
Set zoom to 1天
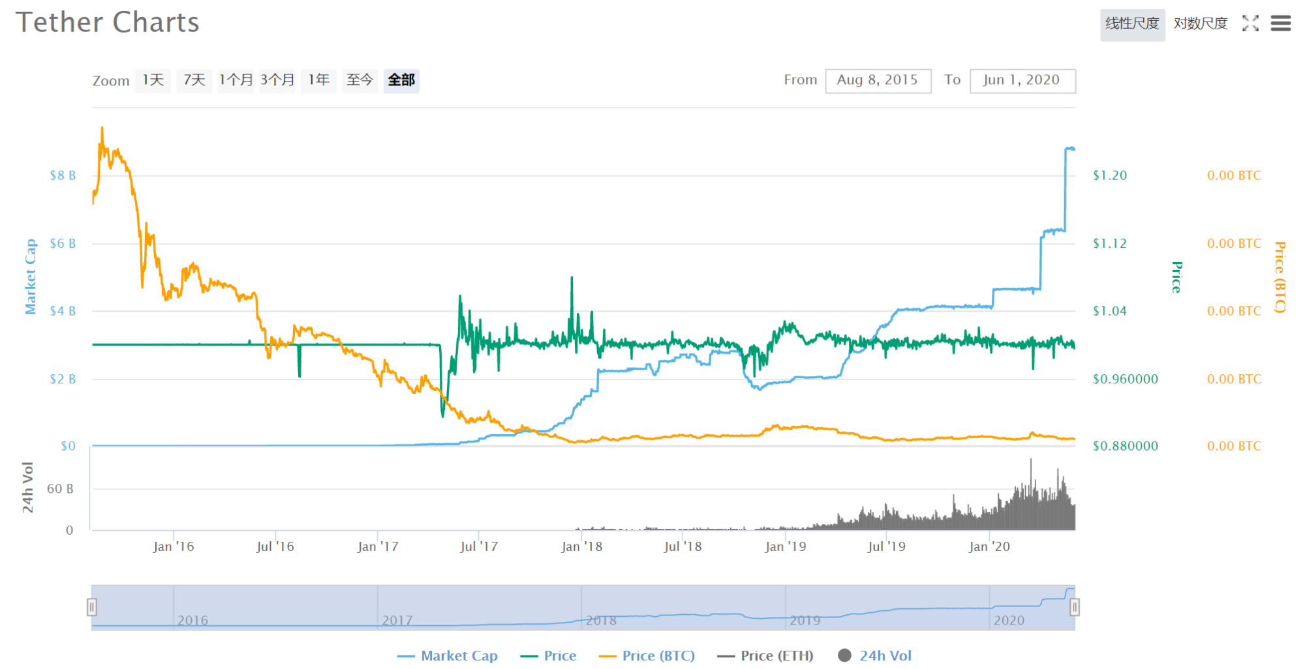(153, 80)
